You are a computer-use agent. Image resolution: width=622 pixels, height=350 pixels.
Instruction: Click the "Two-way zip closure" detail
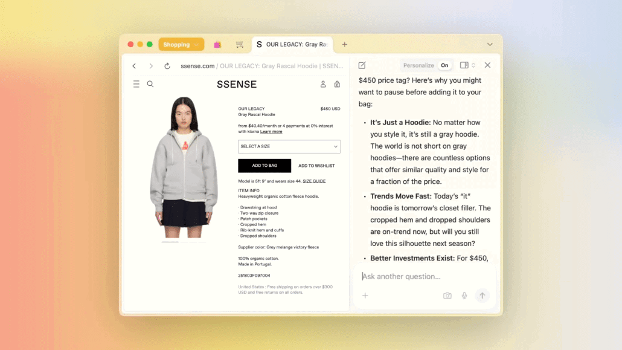[259, 213]
